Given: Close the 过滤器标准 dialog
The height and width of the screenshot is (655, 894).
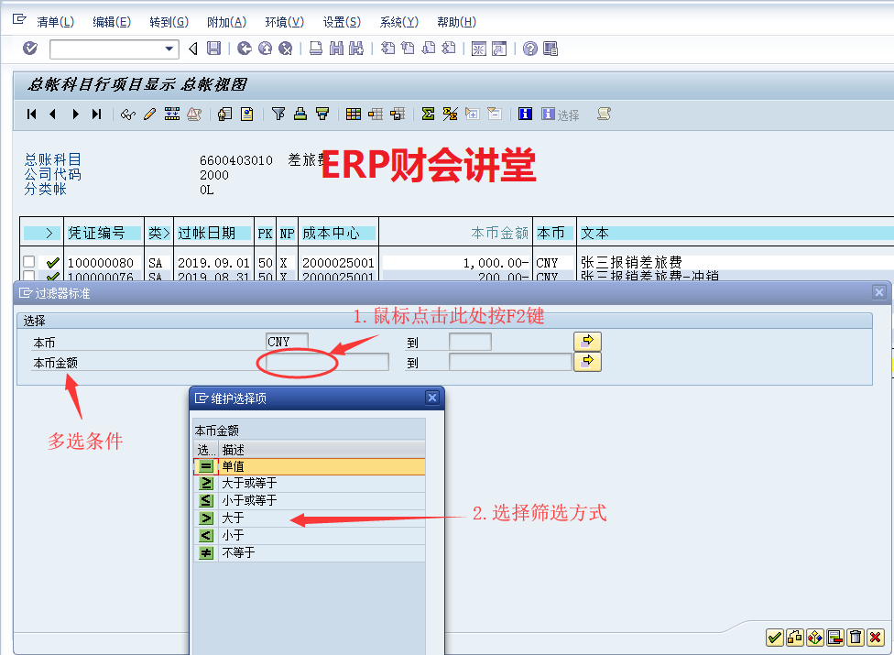Looking at the screenshot, I should pos(879,292).
